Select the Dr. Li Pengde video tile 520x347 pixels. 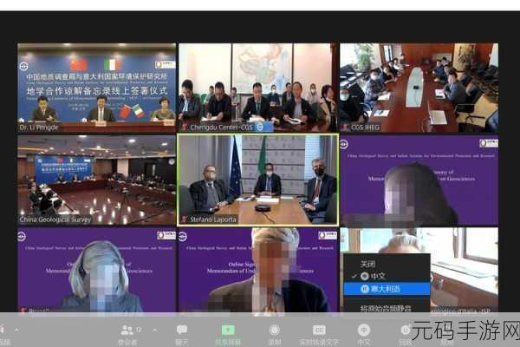(96, 88)
